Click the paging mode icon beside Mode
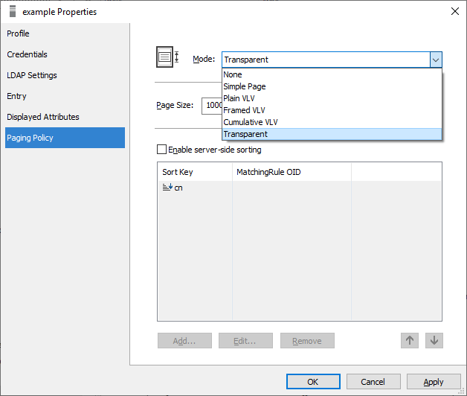This screenshot has width=467, height=396. coord(167,57)
